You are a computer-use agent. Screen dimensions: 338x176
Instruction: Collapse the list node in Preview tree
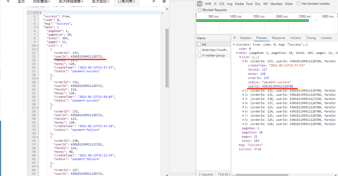(x=240, y=57)
